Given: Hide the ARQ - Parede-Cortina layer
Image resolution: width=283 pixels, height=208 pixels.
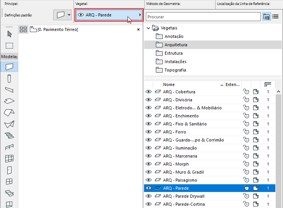Looking at the screenshot, I should point(149,204).
